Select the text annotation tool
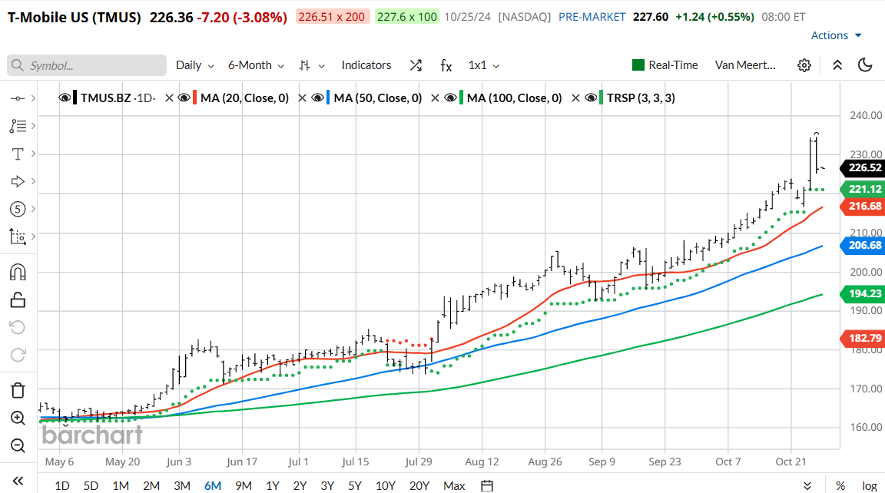The width and height of the screenshot is (885, 493). [x=18, y=154]
